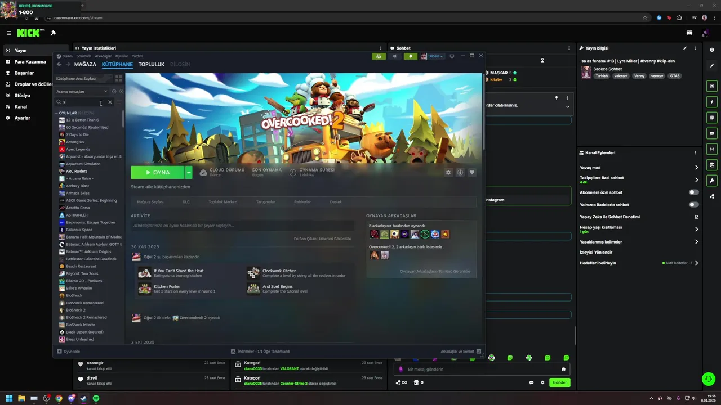Click recent-activity clock icon in Steam library filter
The width and height of the screenshot is (721, 405).
(x=114, y=92)
